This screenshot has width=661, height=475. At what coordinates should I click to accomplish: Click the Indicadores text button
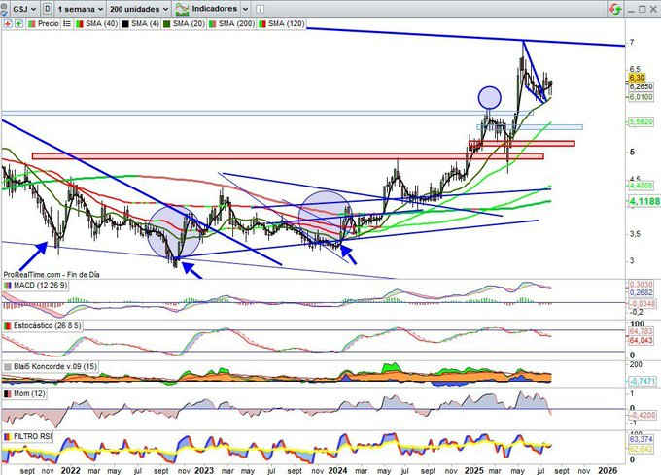215,9
